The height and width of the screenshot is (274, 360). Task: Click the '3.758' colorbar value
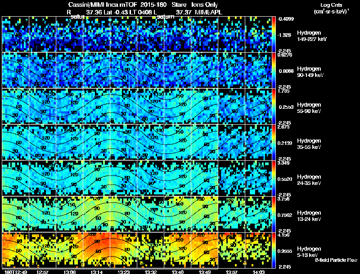pyautogui.click(x=284, y=199)
